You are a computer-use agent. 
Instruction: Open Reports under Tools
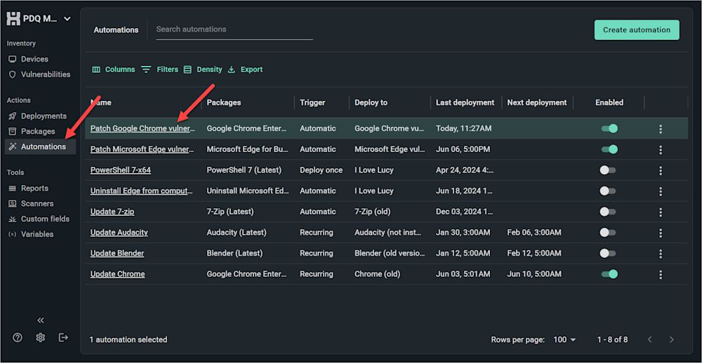click(x=29, y=189)
